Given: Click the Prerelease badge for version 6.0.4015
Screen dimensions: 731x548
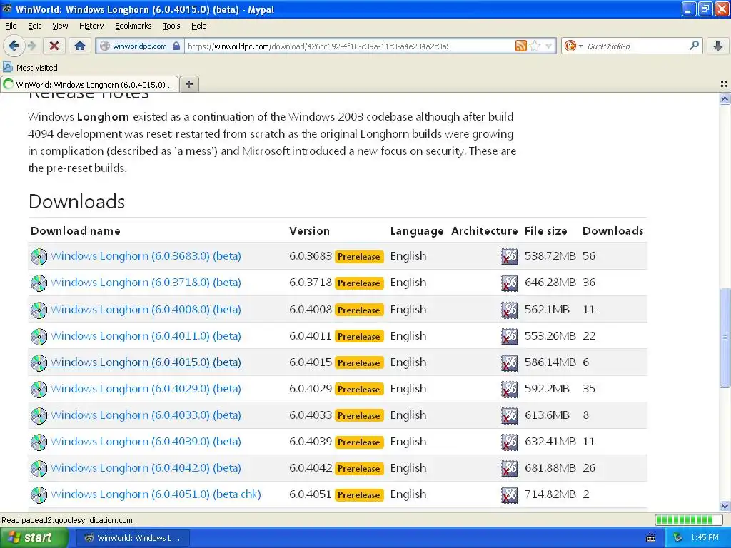Looking at the screenshot, I should (359, 363).
